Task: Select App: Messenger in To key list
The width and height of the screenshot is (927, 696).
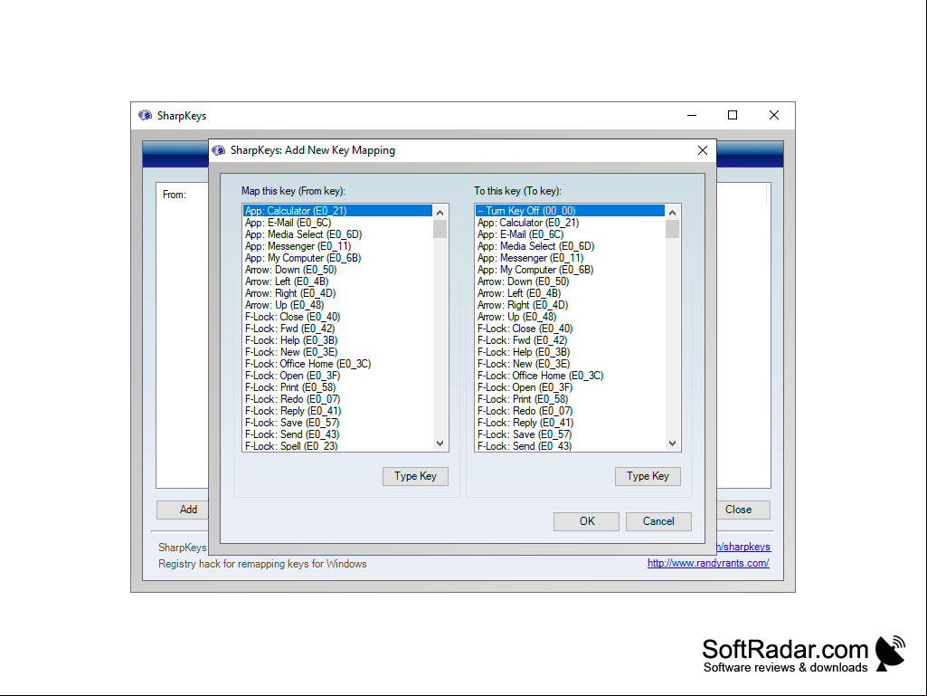Action: click(x=570, y=258)
